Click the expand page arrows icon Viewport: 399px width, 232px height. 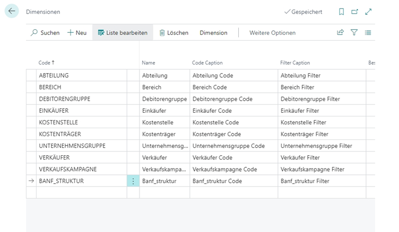[x=368, y=12]
